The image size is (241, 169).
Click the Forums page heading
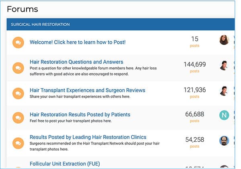pyautogui.click(x=22, y=9)
